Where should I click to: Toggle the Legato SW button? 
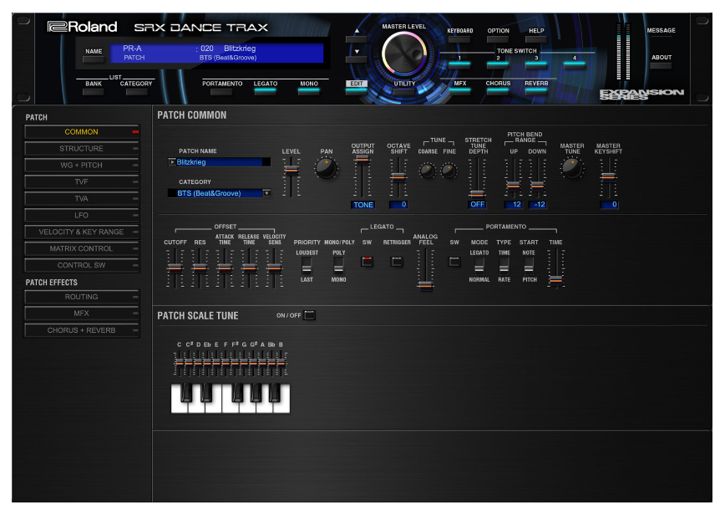coord(367,261)
